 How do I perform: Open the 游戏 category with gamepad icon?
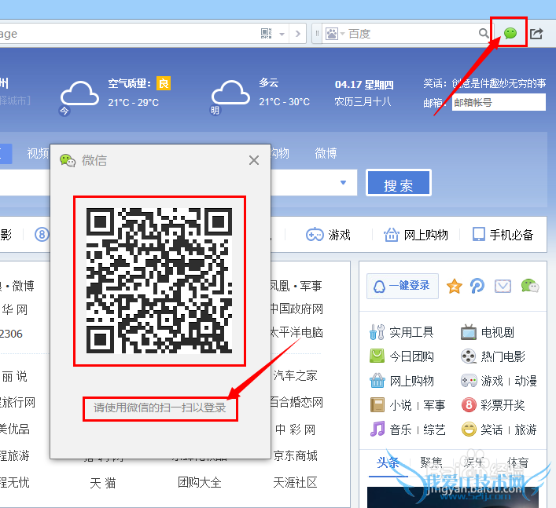point(329,235)
